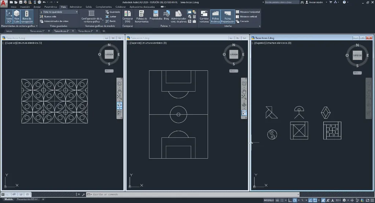
Task: Open Paletas de herramientas
Action: click(142, 16)
